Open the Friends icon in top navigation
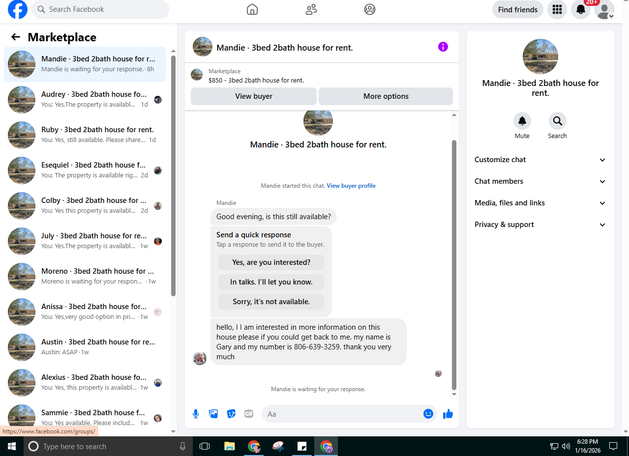Viewport: 629px width, 456px height. click(x=311, y=9)
